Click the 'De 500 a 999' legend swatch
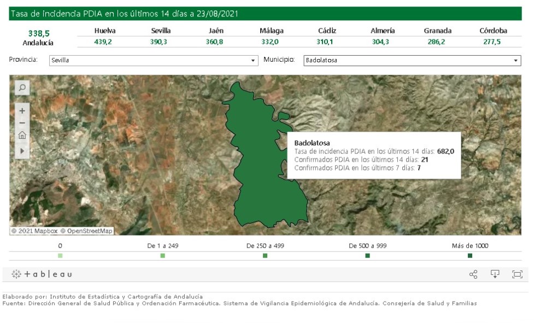The image size is (534, 323). point(367,256)
